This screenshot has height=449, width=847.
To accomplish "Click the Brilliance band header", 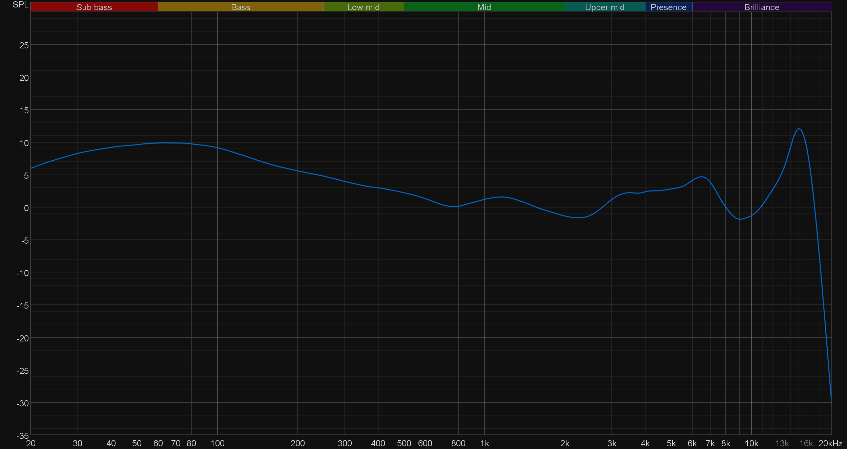I will [762, 7].
